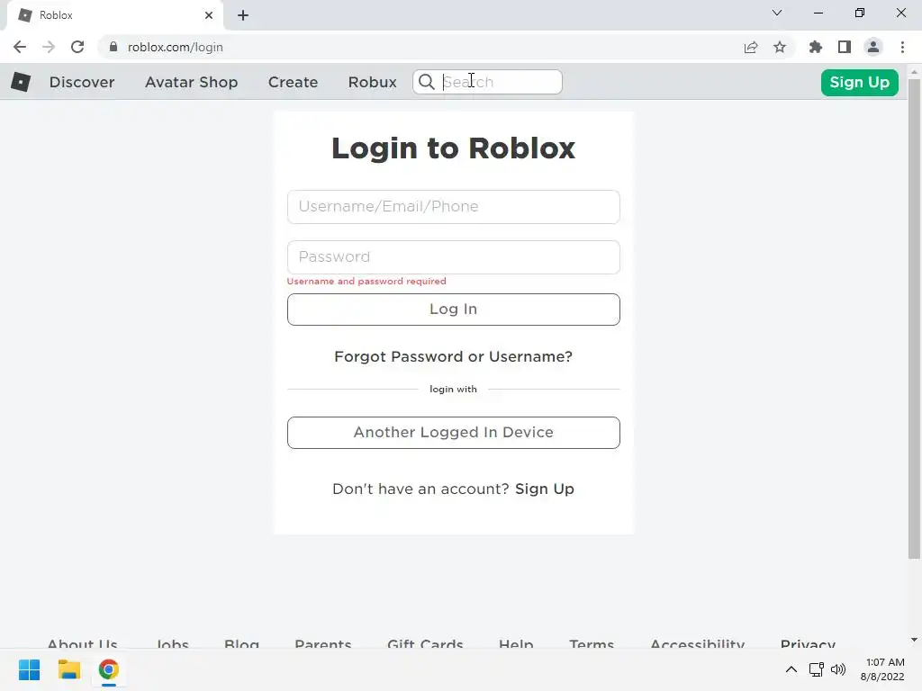Focus the Password field
The width and height of the screenshot is (922, 691).
tap(454, 256)
